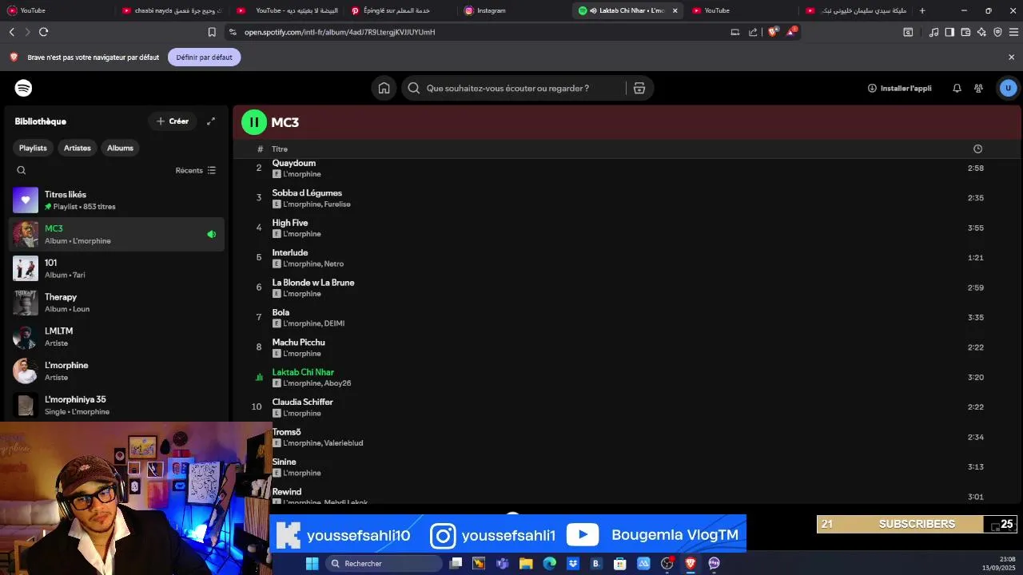The width and height of the screenshot is (1023, 575).
Task: Click the share page icon in address bar
Action: pos(753,32)
